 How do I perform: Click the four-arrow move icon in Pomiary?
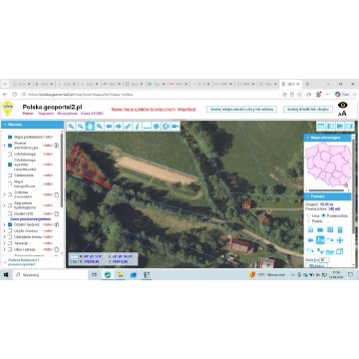click(339, 240)
